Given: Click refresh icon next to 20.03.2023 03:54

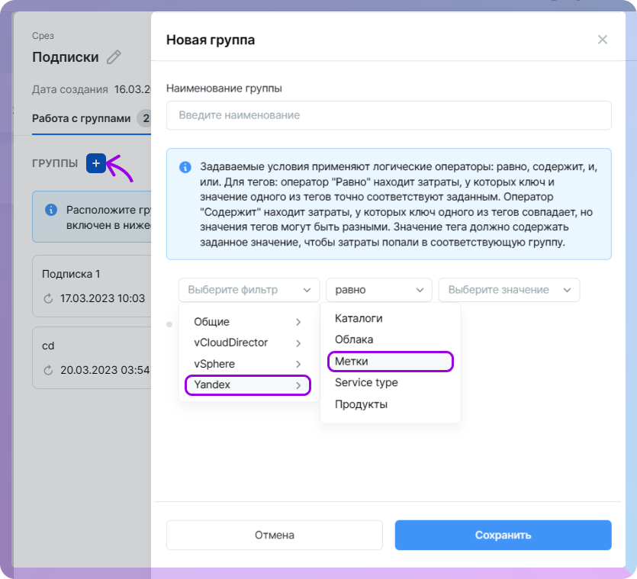Looking at the screenshot, I should (48, 371).
